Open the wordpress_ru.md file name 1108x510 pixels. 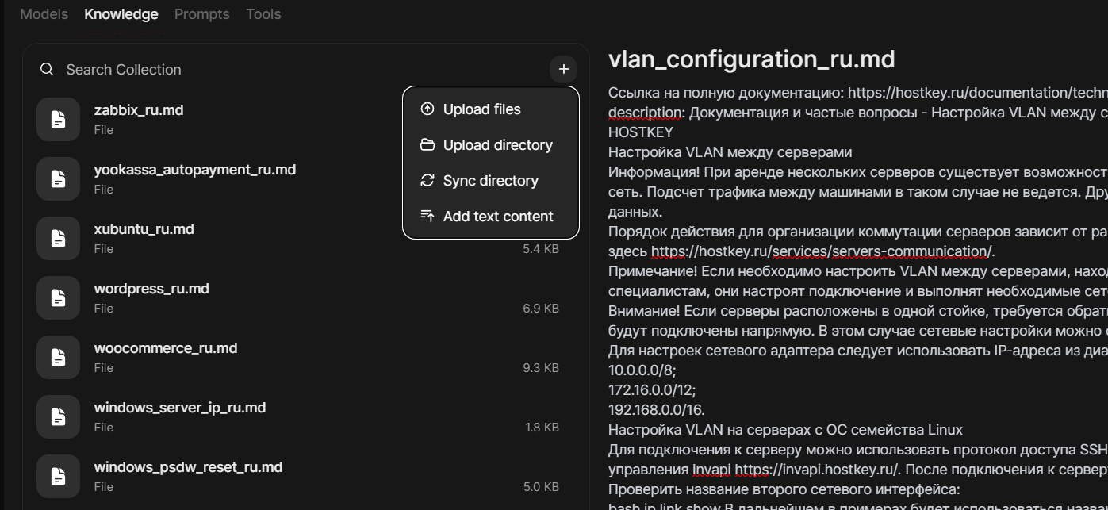pyautogui.click(x=151, y=289)
